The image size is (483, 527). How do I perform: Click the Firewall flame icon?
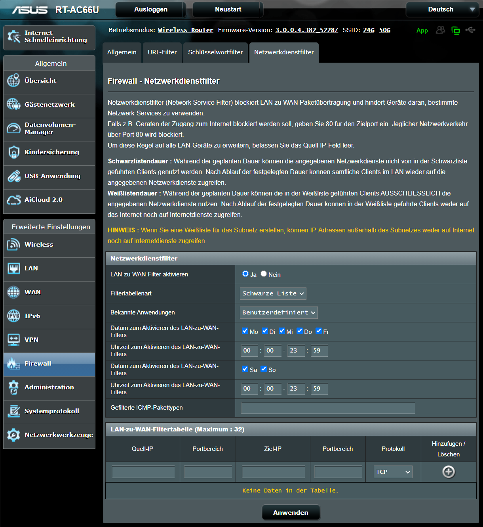pyautogui.click(x=13, y=364)
